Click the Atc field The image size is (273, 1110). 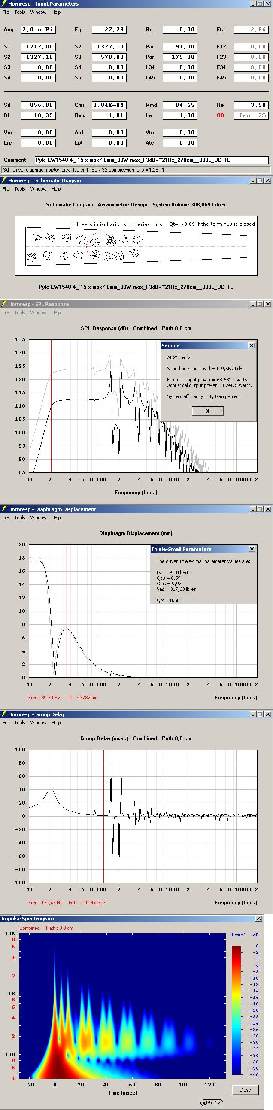180,143
